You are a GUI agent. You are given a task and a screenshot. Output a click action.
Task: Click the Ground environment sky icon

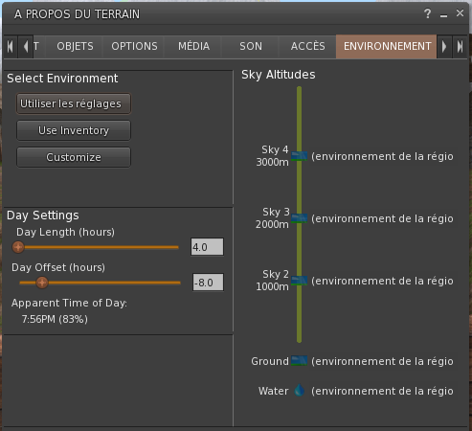point(299,361)
